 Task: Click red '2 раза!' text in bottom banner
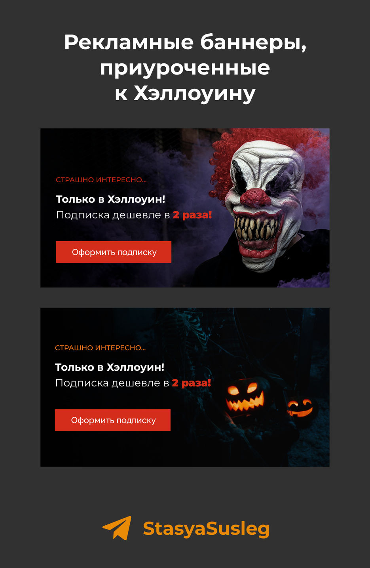click(192, 383)
